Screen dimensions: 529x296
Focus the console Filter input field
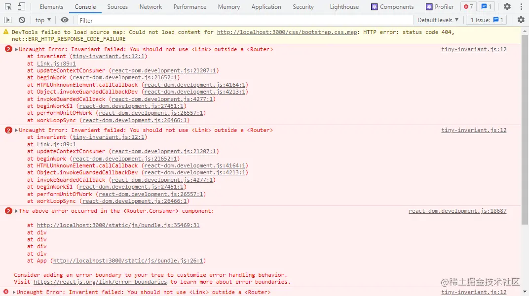pos(245,21)
